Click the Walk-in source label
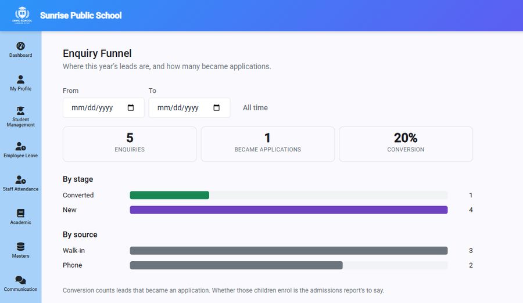Image resolution: width=523 pixels, height=303 pixels. tap(74, 250)
